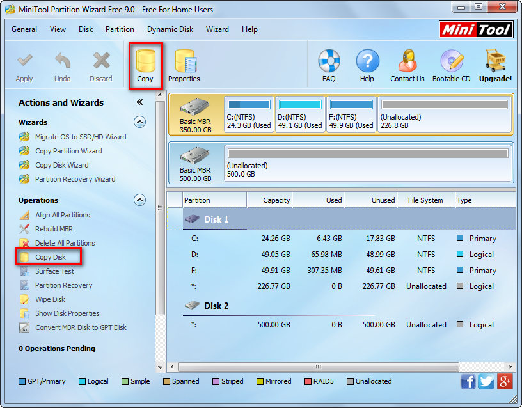Open the Help menu in menu bar
Viewport: 522px width, 408px height.
point(249,29)
